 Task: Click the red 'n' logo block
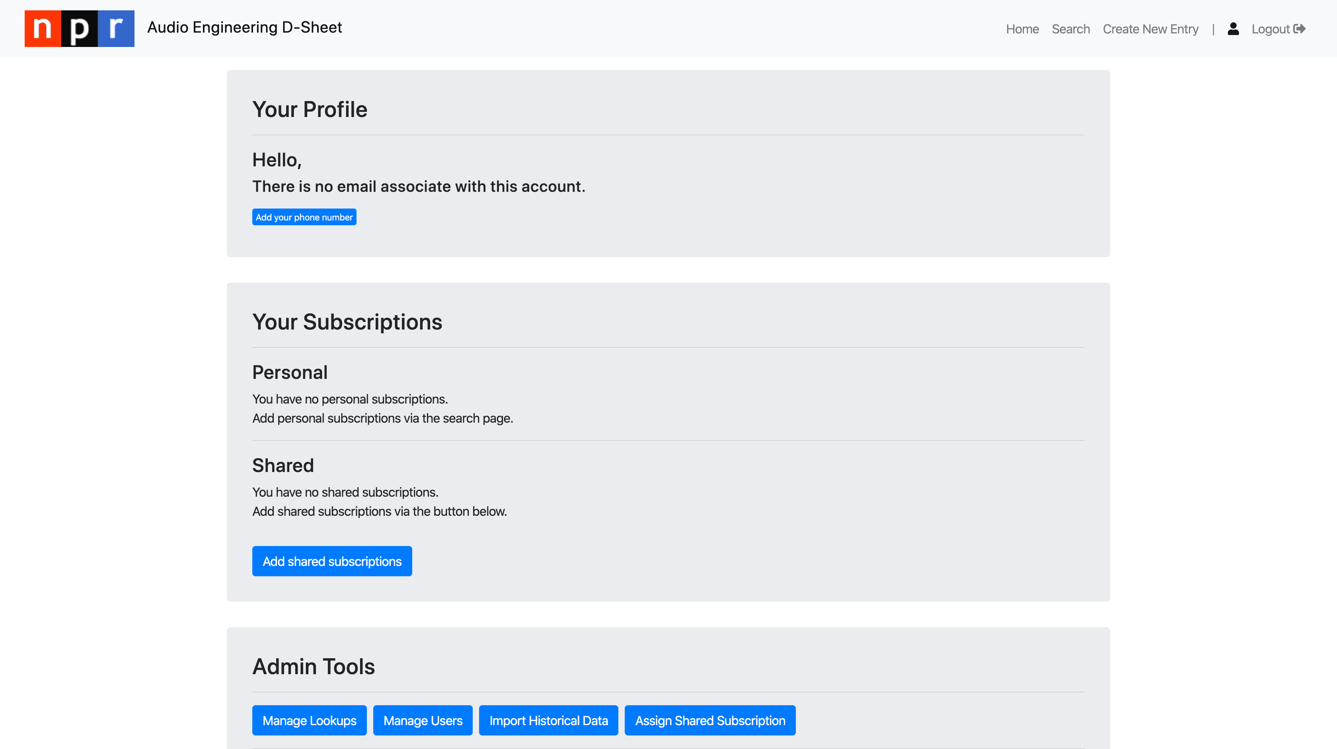43,29
